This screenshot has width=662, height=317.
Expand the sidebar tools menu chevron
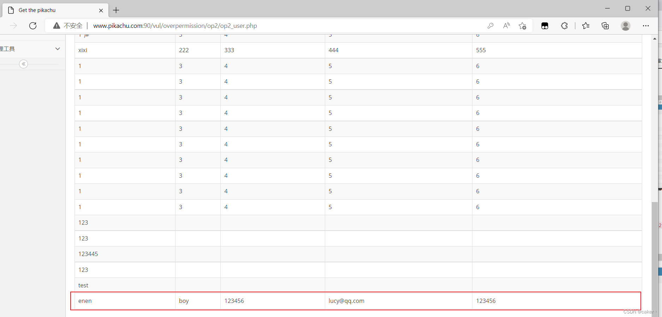click(58, 49)
